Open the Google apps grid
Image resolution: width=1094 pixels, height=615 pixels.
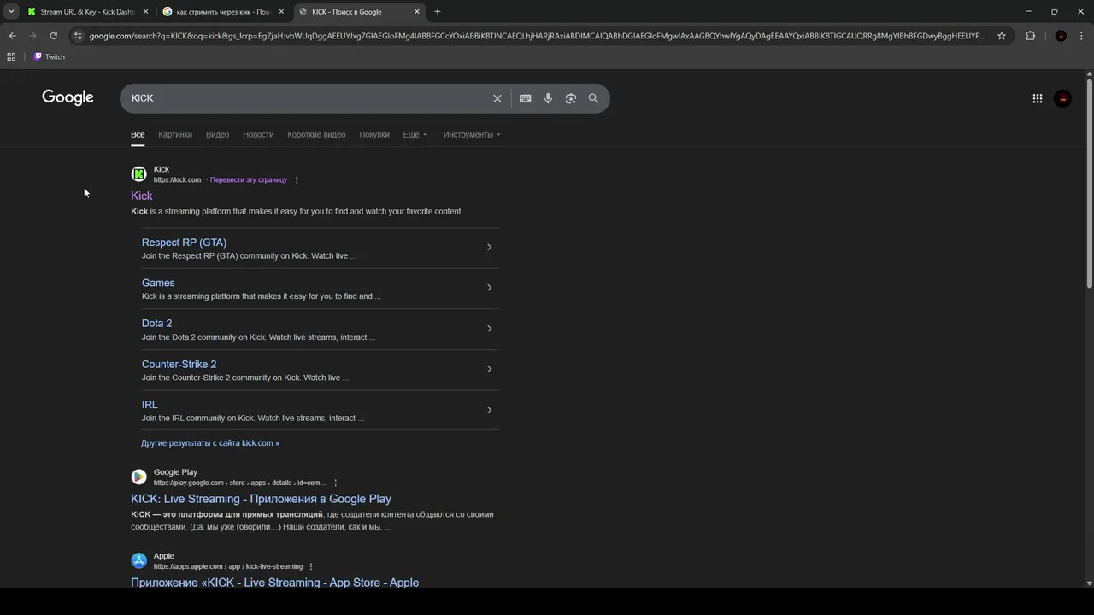pos(1038,98)
